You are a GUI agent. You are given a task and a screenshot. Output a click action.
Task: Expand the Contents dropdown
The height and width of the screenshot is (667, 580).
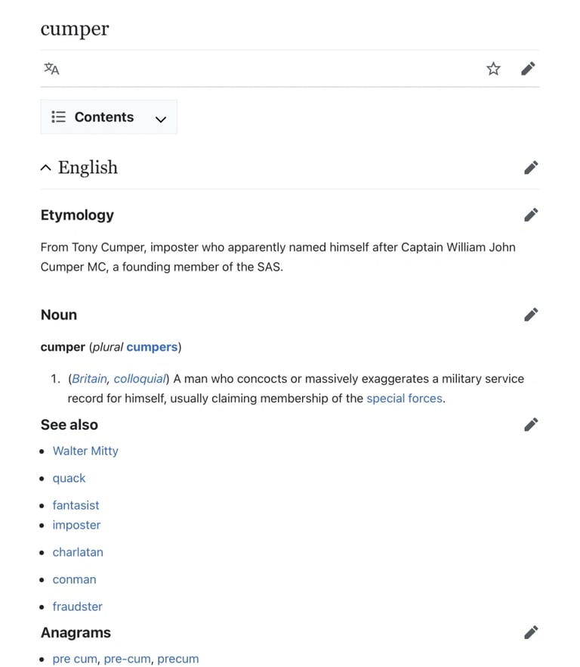tap(160, 118)
